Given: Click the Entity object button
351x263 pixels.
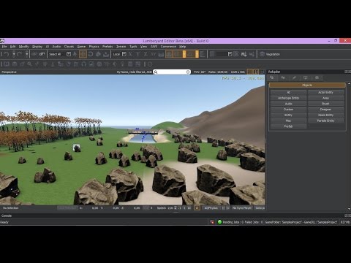Looking at the screenshot, I should click(x=288, y=115).
